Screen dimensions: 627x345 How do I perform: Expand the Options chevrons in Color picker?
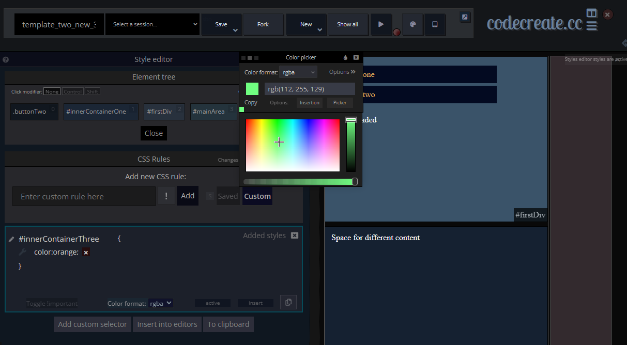(x=353, y=72)
